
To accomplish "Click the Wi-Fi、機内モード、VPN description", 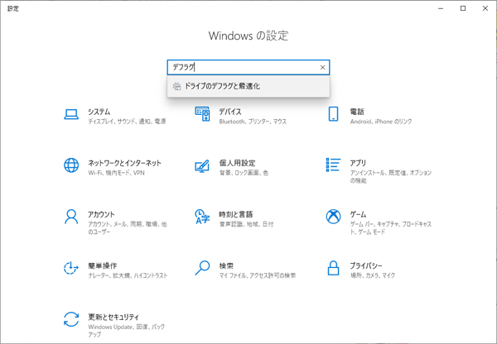I will point(116,173).
